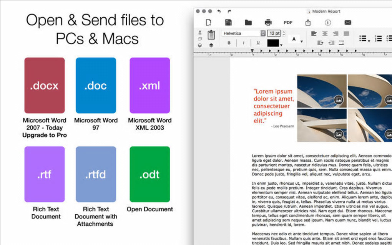
Task: Export as PDF from toolbar
Action: 288,23
